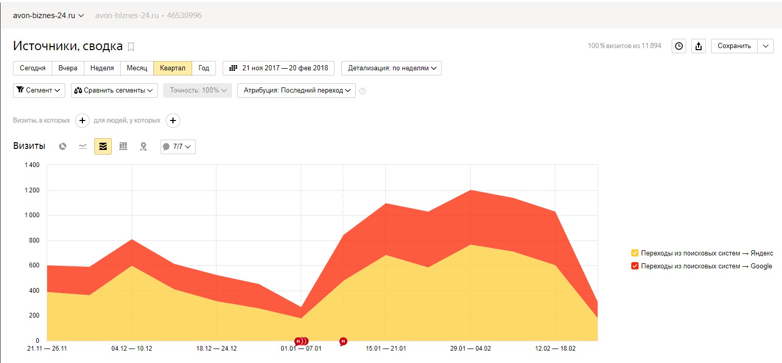Switch to the Неделя period

point(102,68)
